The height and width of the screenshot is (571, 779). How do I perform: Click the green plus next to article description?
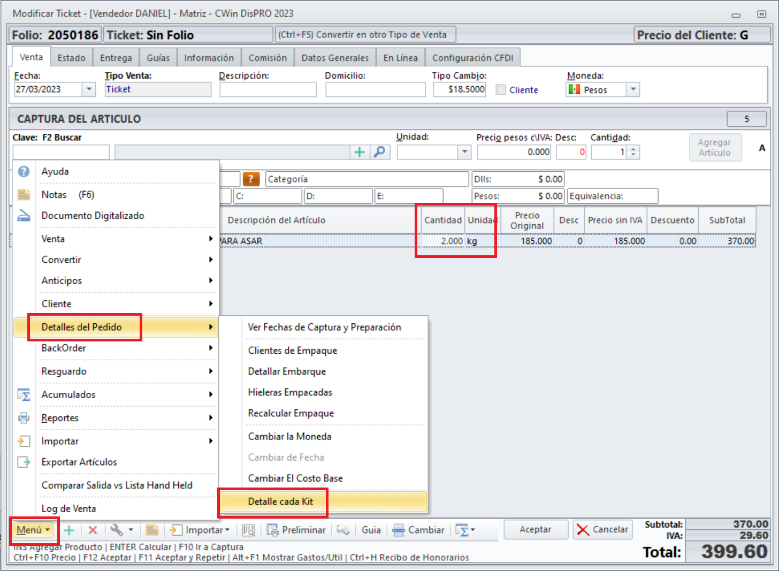tap(360, 152)
